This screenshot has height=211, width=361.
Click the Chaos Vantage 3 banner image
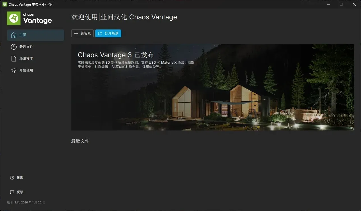213,87
